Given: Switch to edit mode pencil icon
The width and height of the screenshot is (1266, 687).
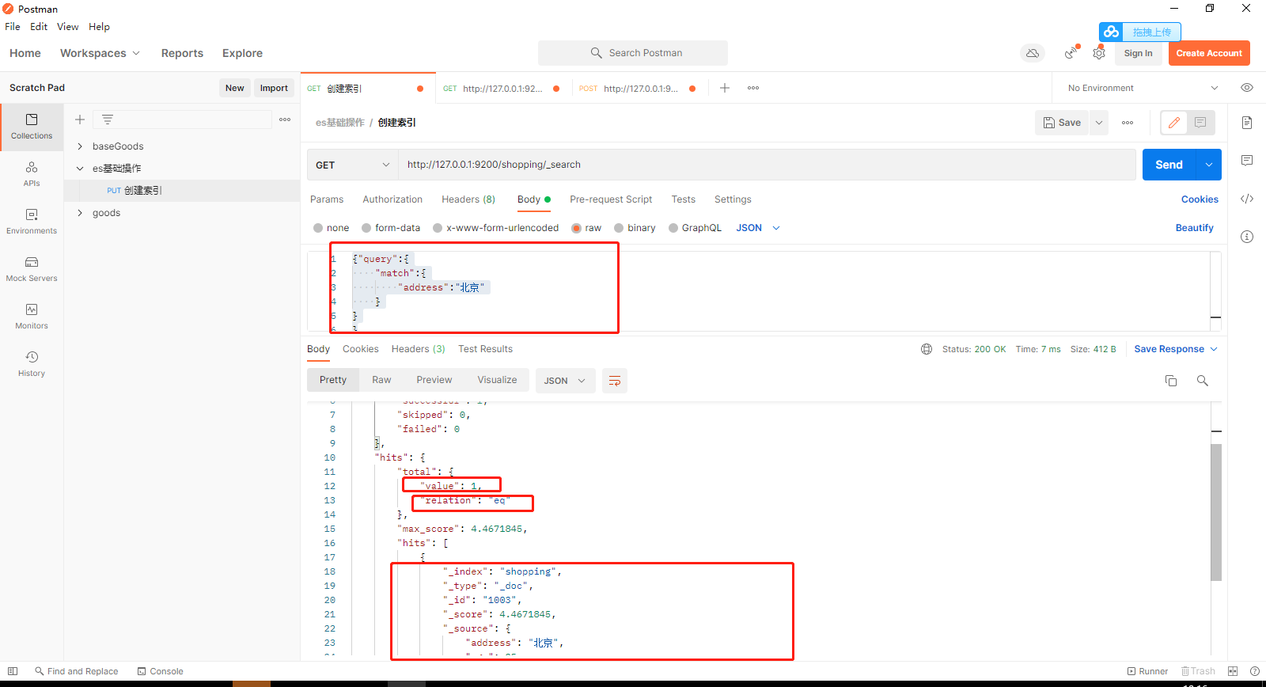Looking at the screenshot, I should pos(1174,123).
